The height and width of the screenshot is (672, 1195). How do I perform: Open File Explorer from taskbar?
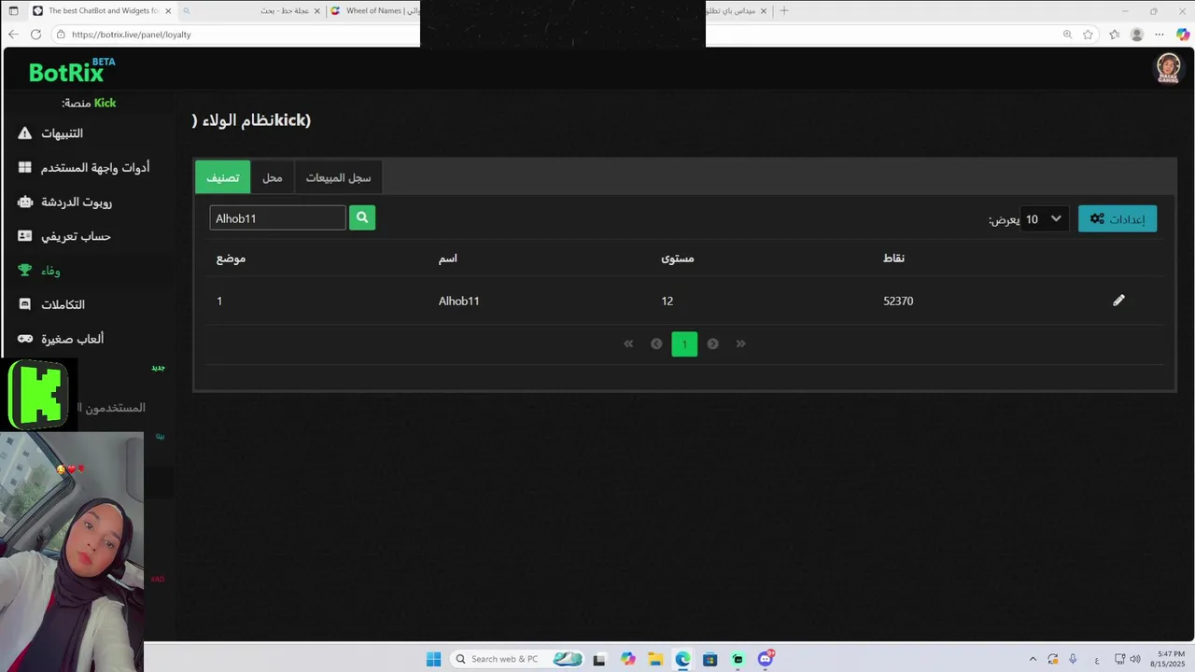(x=654, y=659)
